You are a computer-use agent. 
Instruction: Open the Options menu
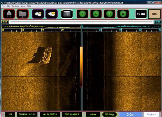pyautogui.click(x=15, y=6)
